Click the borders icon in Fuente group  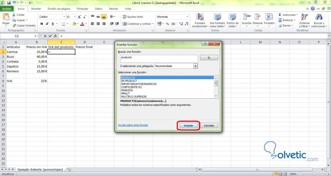tap(63, 24)
